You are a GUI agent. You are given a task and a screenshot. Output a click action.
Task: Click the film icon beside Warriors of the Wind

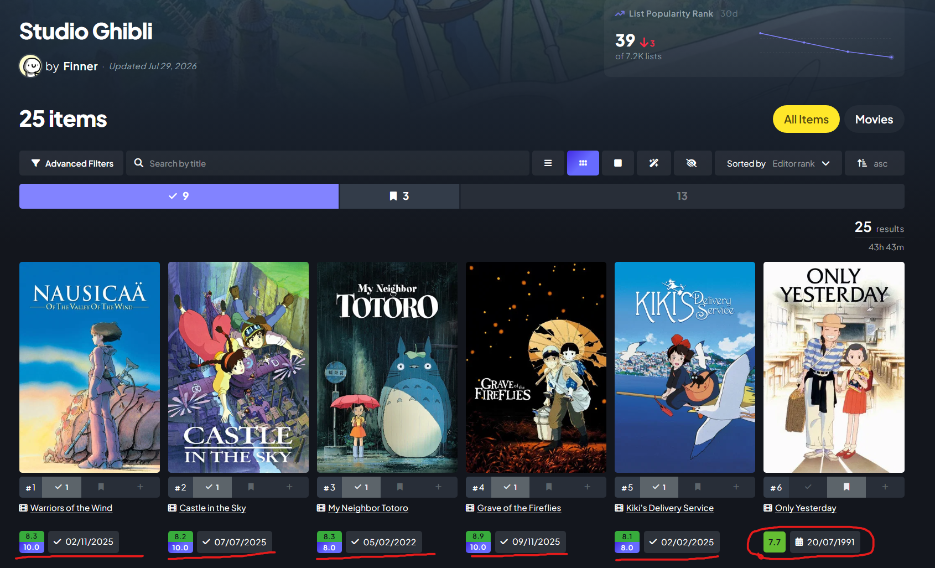coord(23,508)
